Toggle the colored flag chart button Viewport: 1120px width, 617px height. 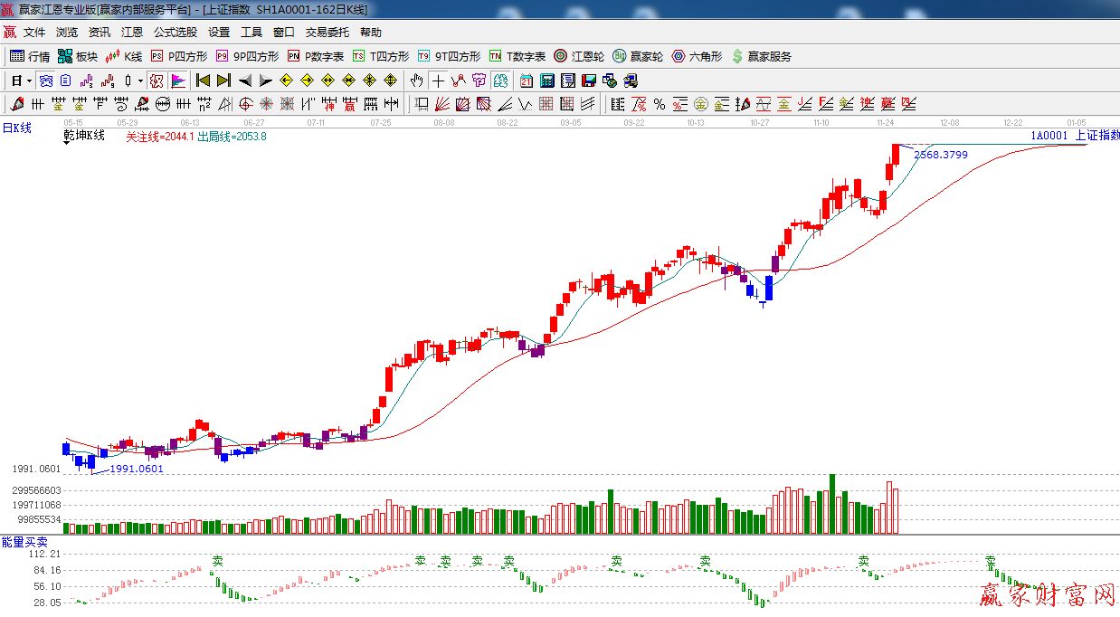point(177,81)
